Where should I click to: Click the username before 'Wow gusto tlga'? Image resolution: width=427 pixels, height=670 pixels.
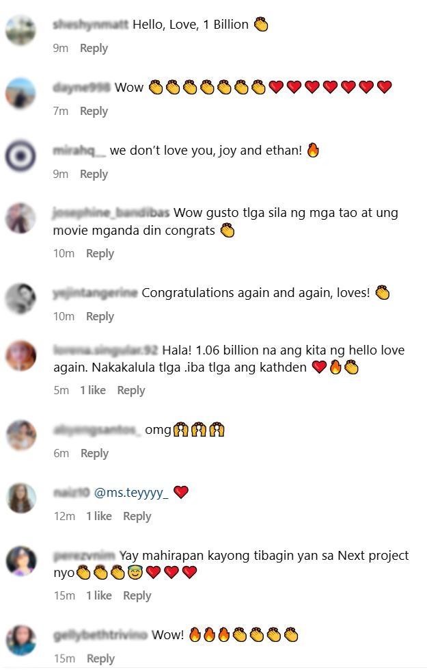point(111,212)
